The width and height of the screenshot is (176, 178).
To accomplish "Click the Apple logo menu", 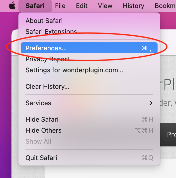I will click(12, 6).
